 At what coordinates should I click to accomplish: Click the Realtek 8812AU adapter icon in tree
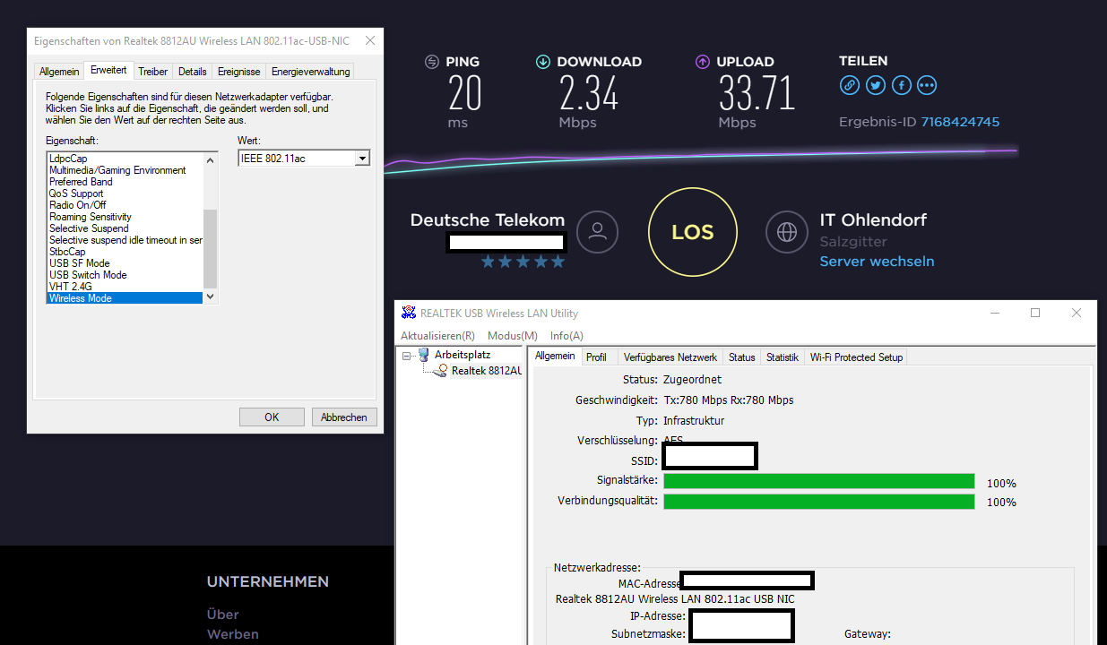[441, 370]
